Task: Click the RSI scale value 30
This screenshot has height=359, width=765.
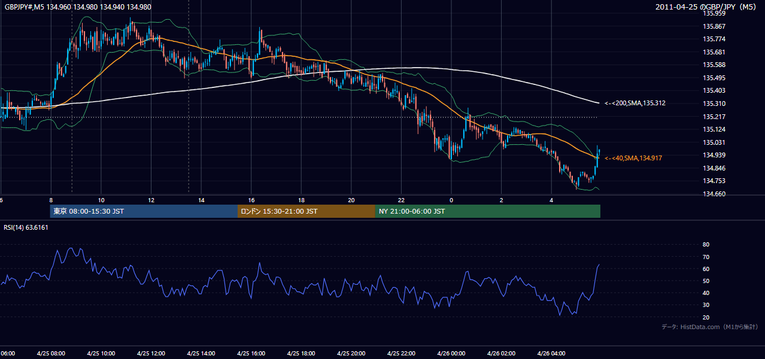Action: (x=706, y=305)
